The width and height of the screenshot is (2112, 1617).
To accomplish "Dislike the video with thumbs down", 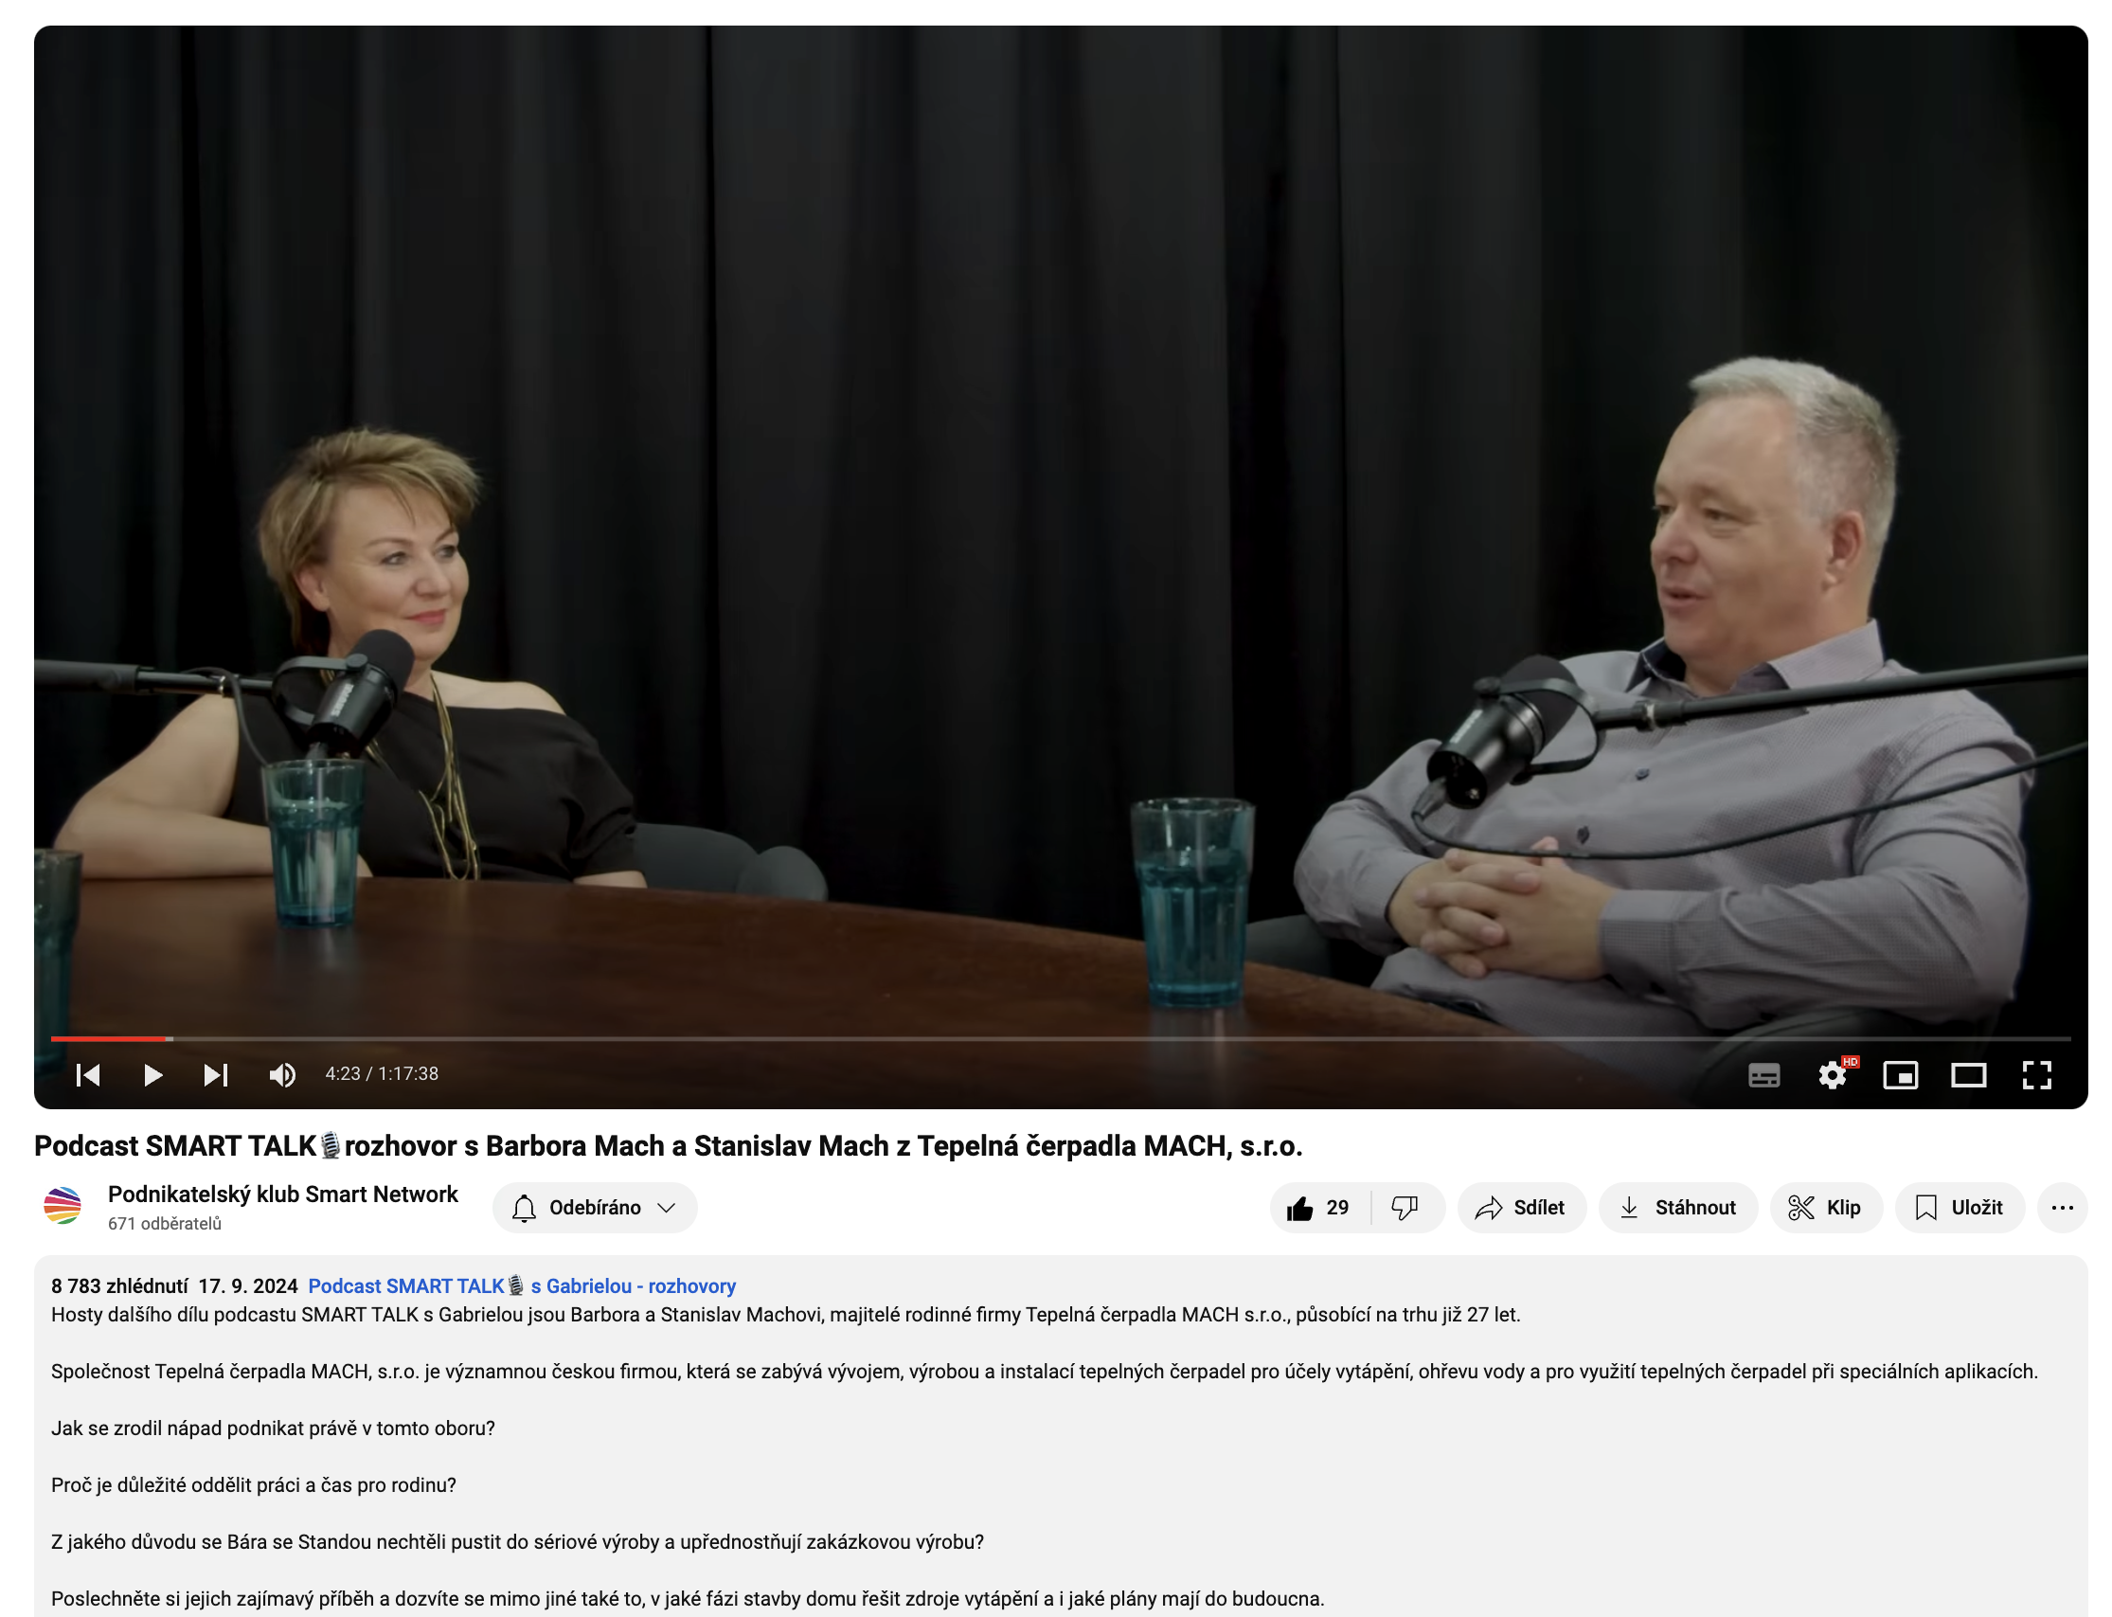I will coord(1404,1207).
